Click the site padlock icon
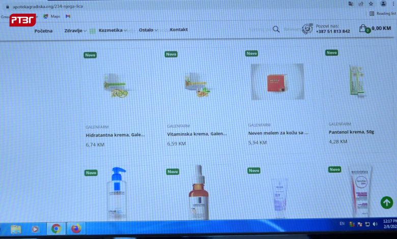 click(8, 7)
